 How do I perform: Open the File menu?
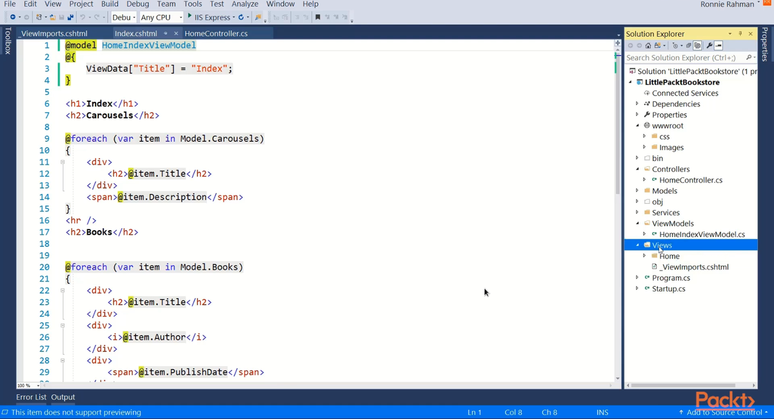click(x=10, y=4)
